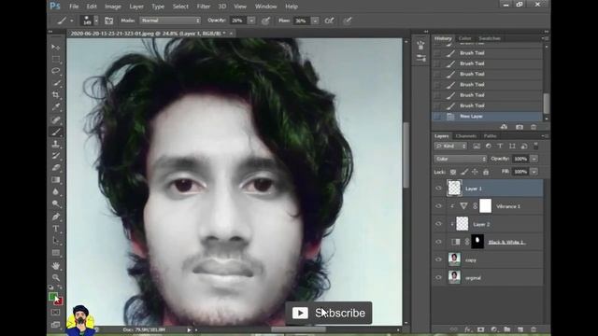Create new snapshot camera icon in History
598x336 pixels.
[520, 127]
